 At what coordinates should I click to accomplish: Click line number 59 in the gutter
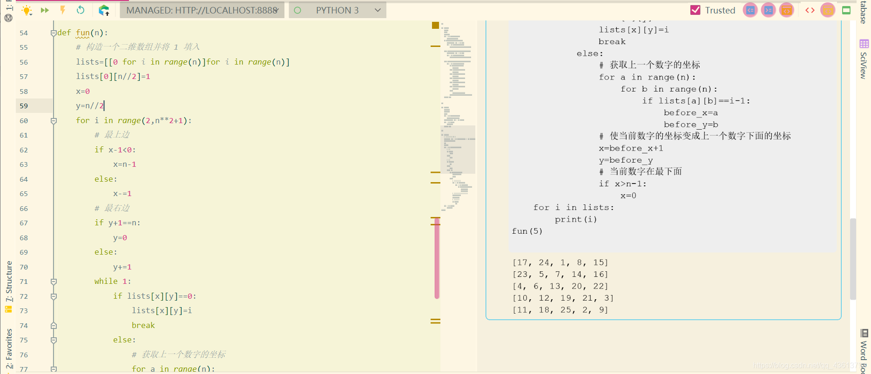24,106
